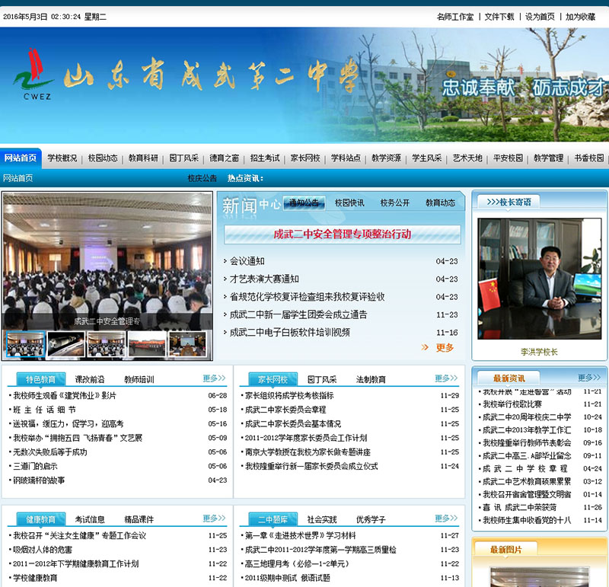
Task: Select the 社会实践 tab
Action: click(322, 519)
